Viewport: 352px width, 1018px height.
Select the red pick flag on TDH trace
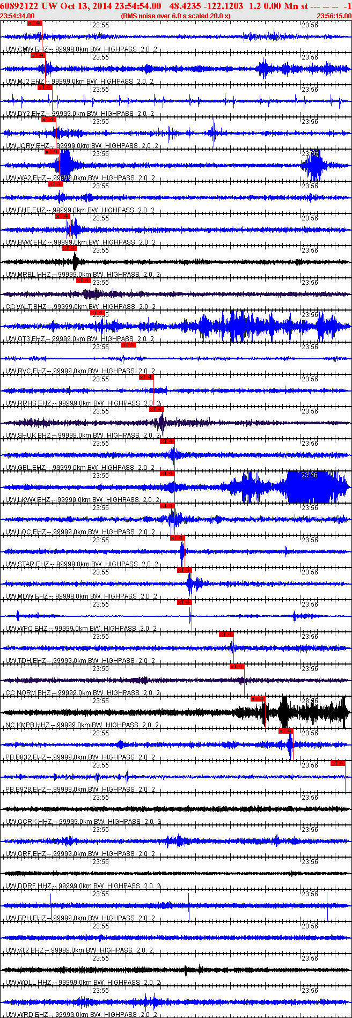[x=226, y=635]
